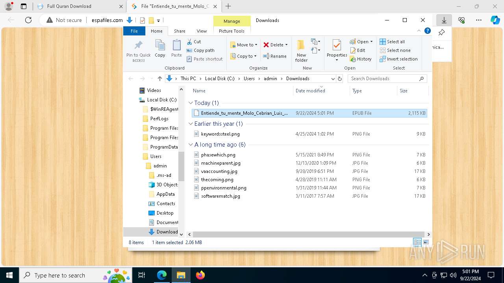Open file History
This screenshot has height=283, width=504.
[361, 59]
